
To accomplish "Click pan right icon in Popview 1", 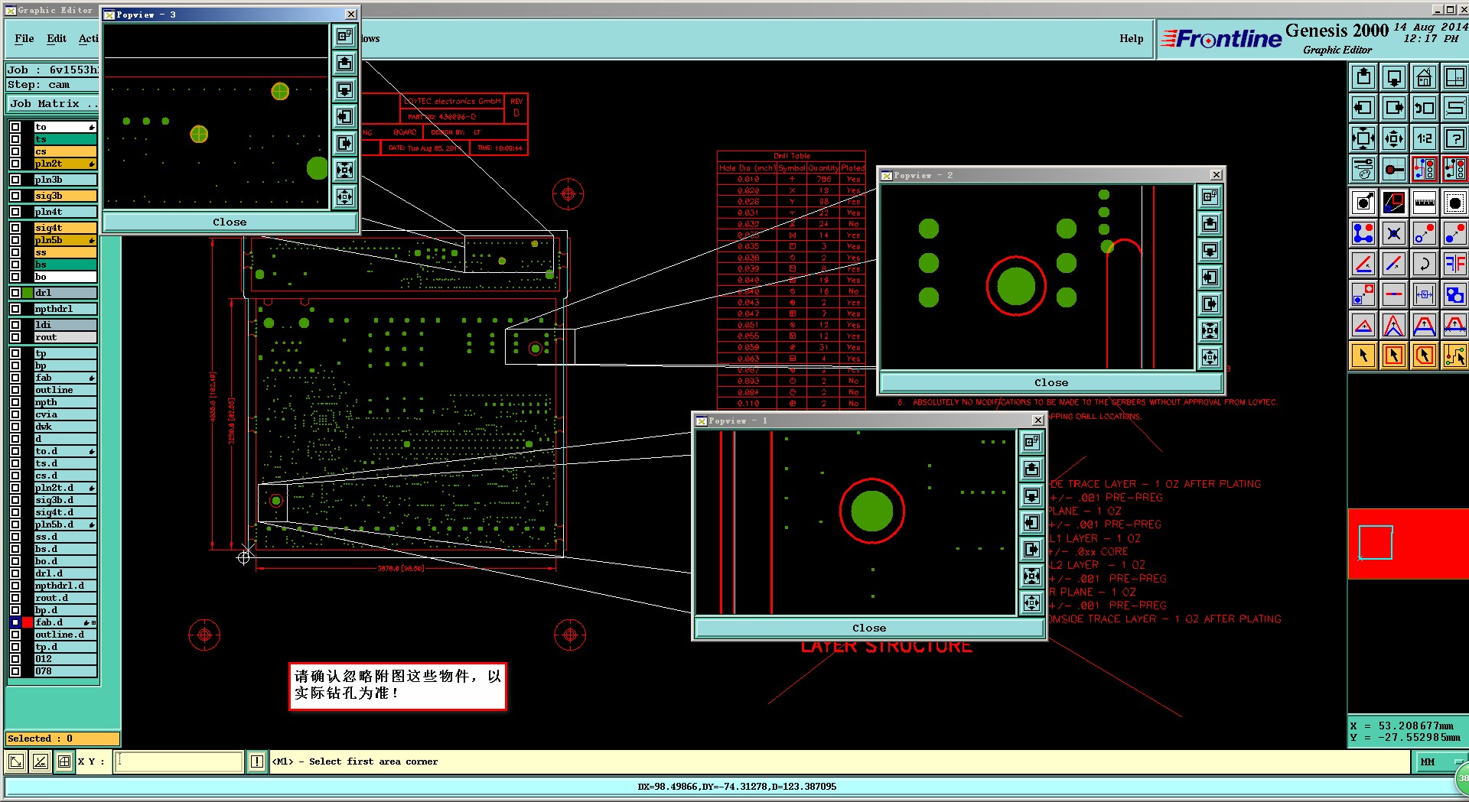I will (1031, 549).
